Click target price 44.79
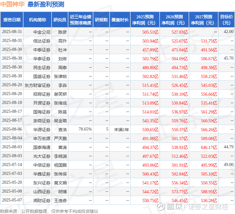Screen dimensions: 235x214 [x=229, y=147]
